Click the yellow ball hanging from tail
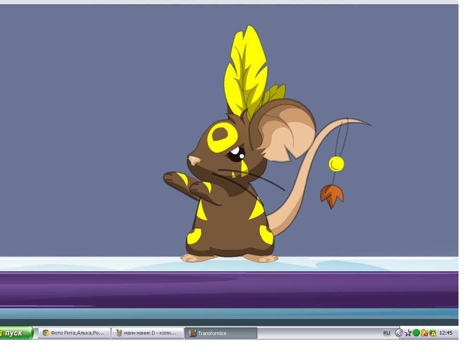Image resolution: width=469 pixels, height=352 pixels. (336, 164)
